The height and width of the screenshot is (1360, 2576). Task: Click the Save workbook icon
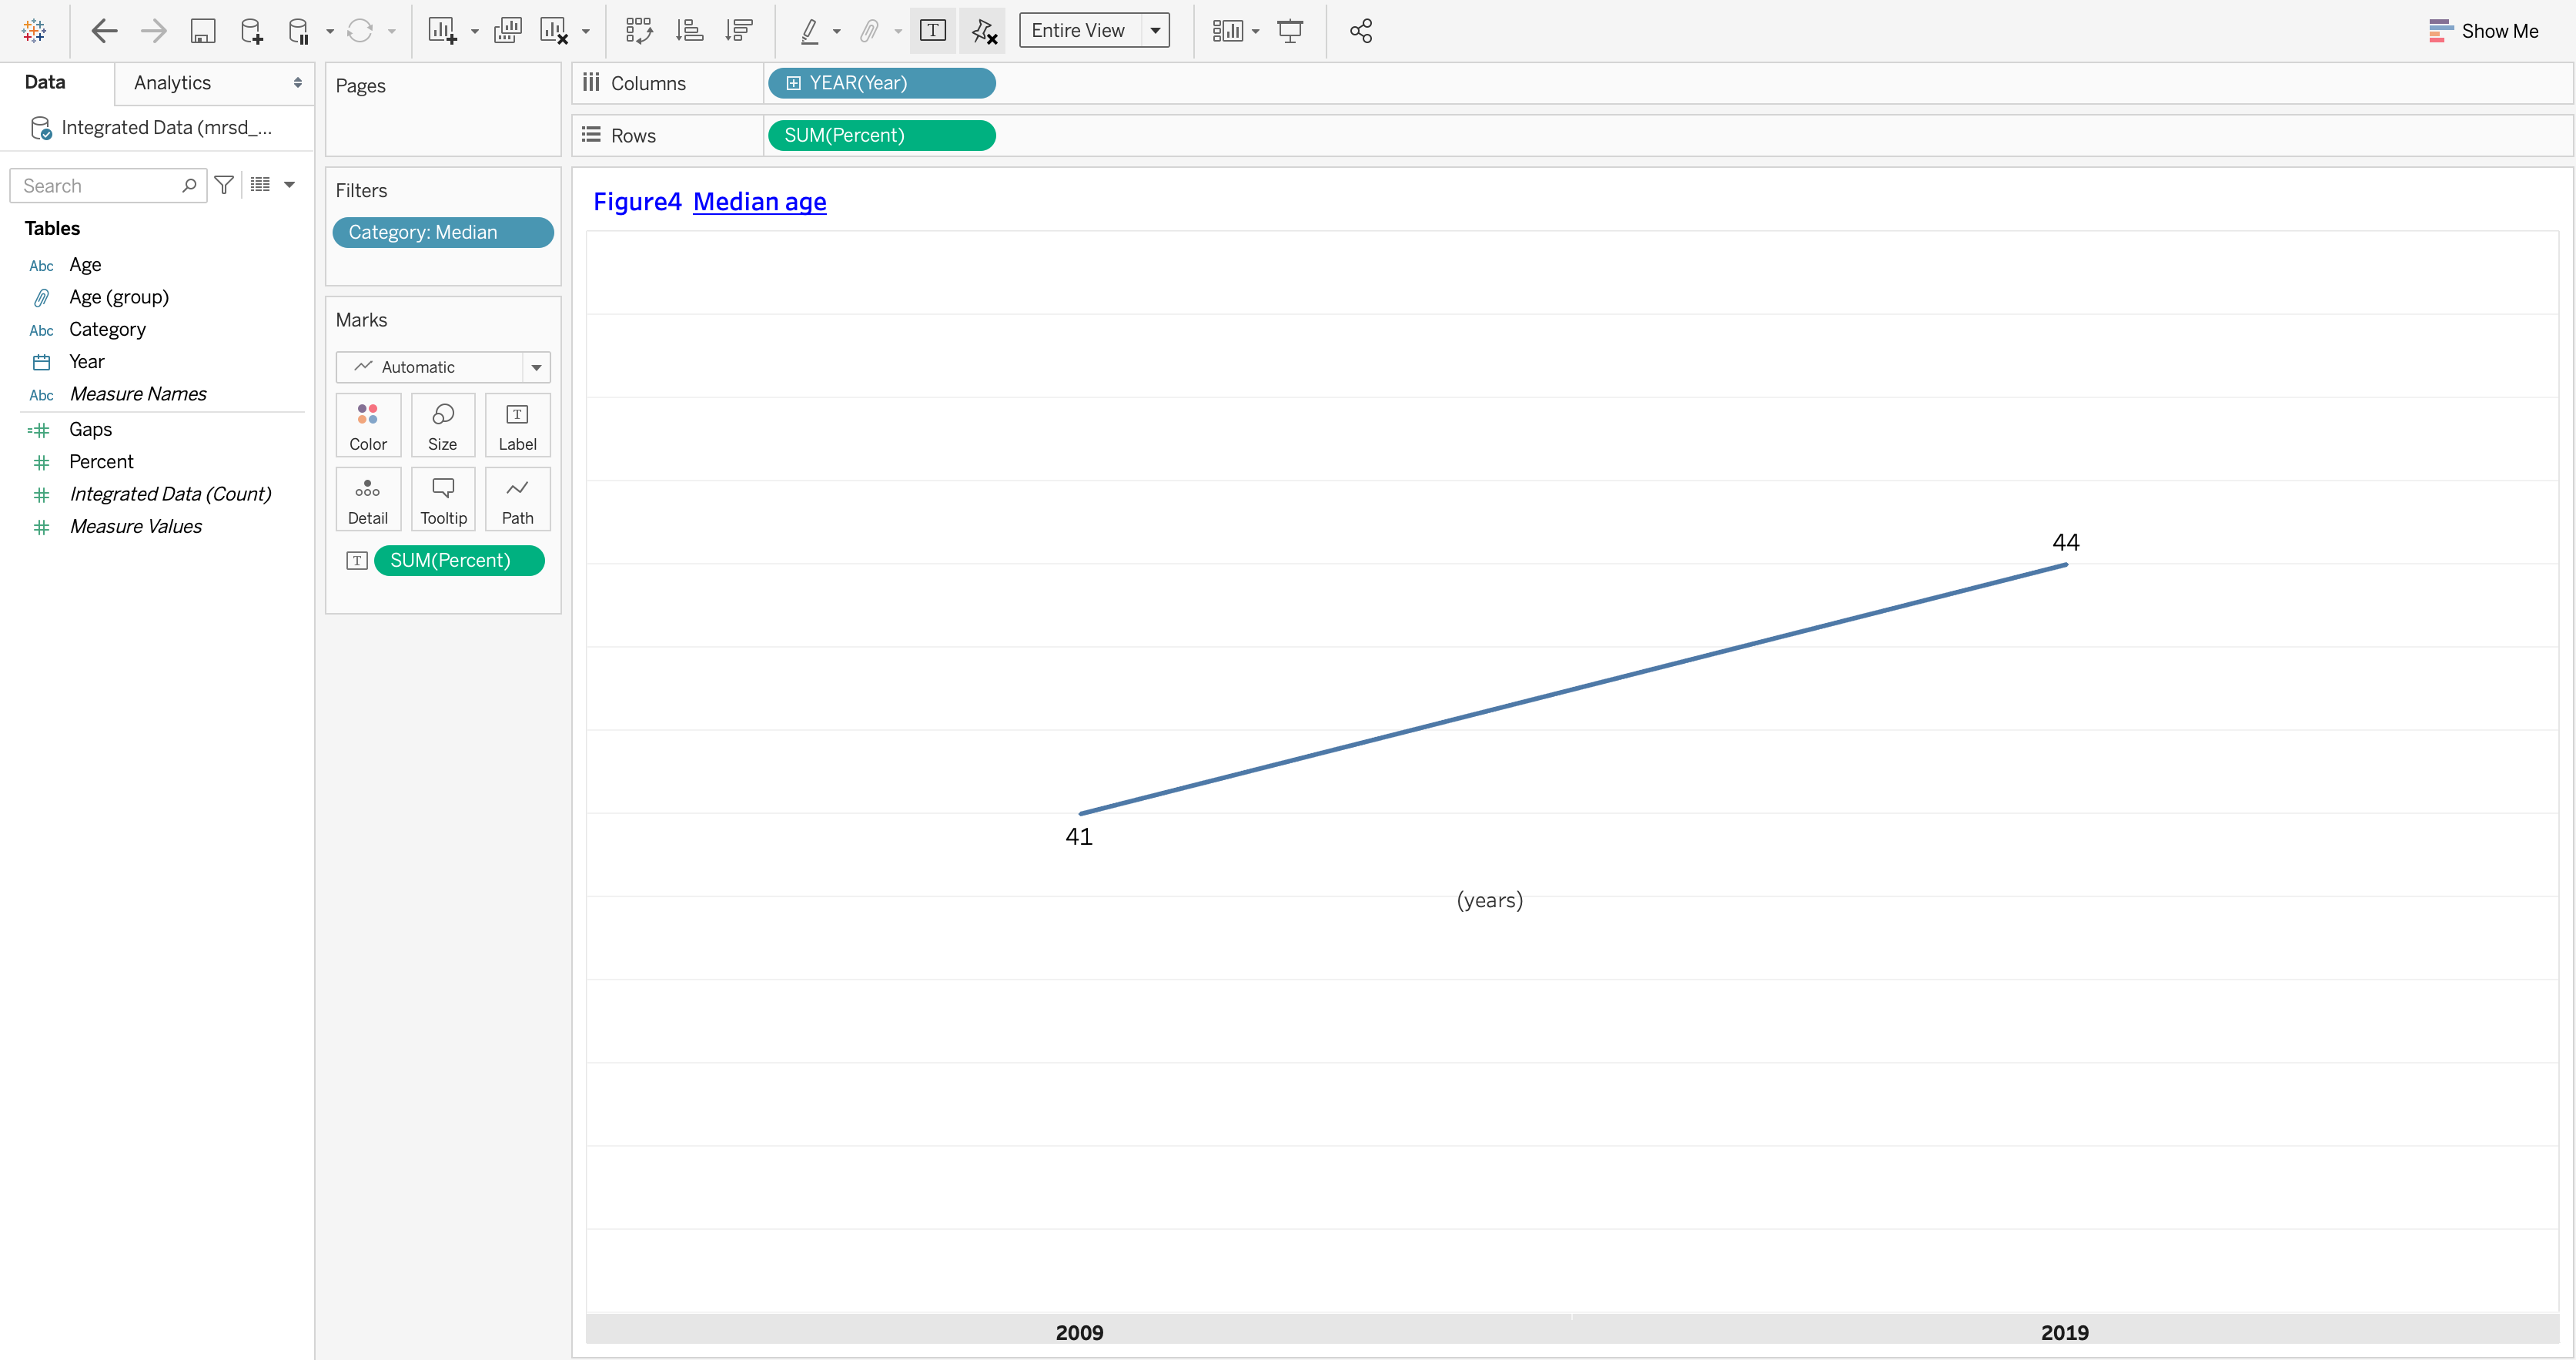tap(203, 31)
